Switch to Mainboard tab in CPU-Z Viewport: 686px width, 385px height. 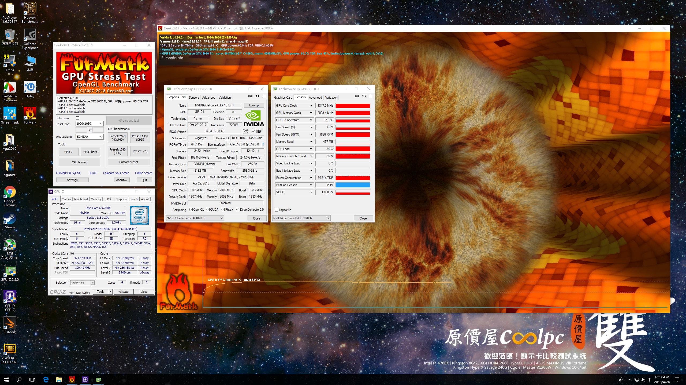[x=81, y=199]
